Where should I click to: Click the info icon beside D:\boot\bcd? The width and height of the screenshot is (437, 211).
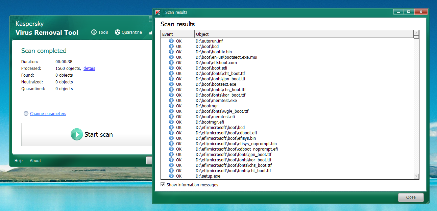tap(171, 46)
